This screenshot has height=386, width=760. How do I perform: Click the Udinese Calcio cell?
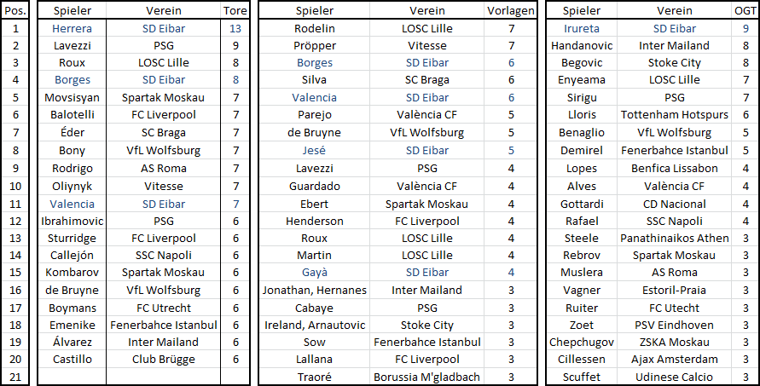[x=674, y=377]
